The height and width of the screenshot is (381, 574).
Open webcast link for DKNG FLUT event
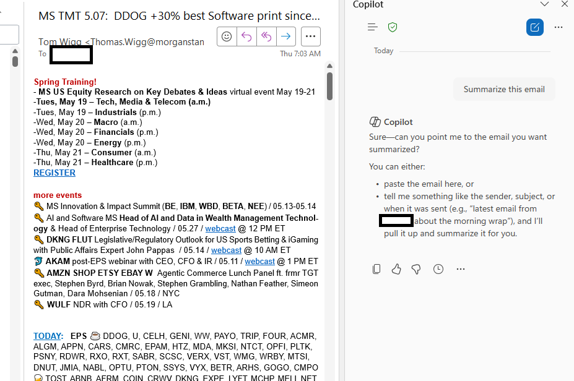click(x=226, y=250)
